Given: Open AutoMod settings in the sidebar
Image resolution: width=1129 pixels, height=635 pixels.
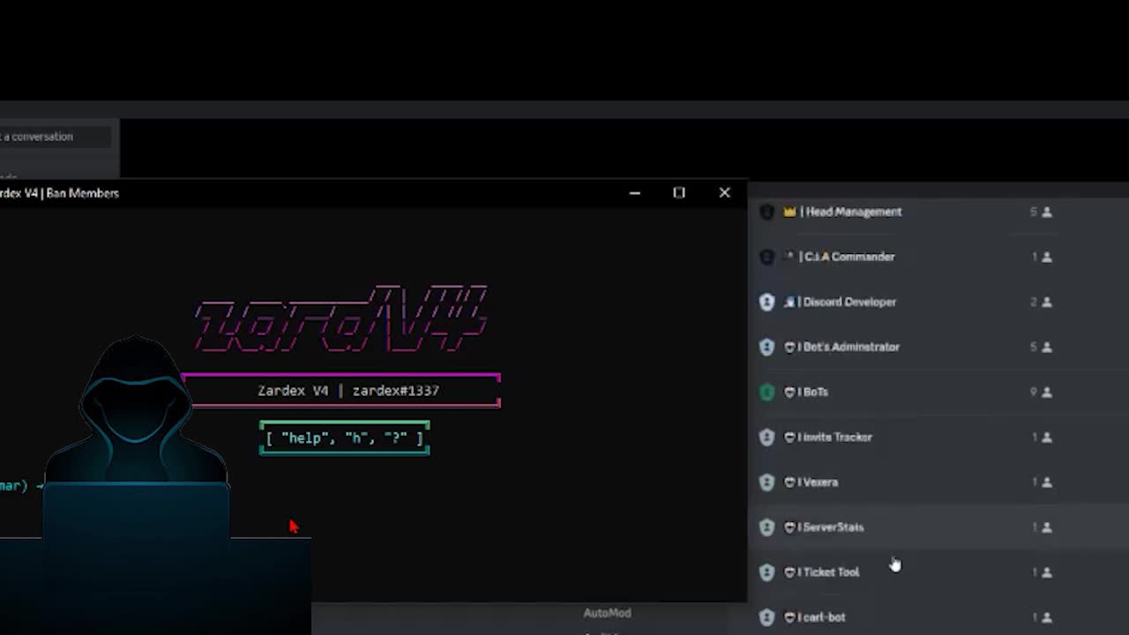Looking at the screenshot, I should click(607, 613).
